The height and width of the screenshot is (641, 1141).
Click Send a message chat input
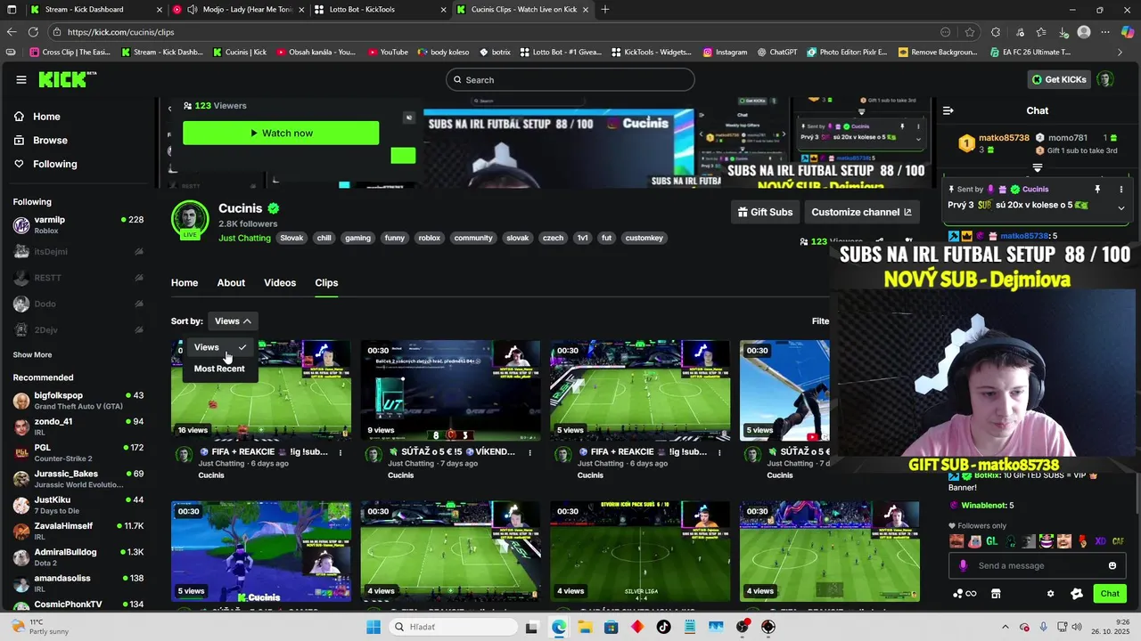1037,566
